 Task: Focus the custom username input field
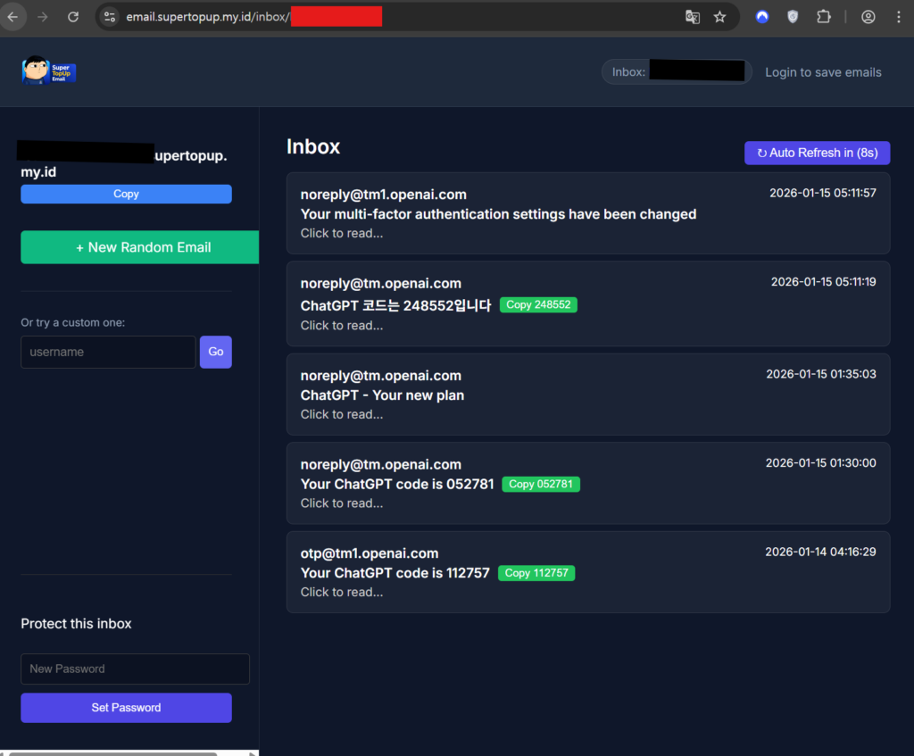click(108, 352)
